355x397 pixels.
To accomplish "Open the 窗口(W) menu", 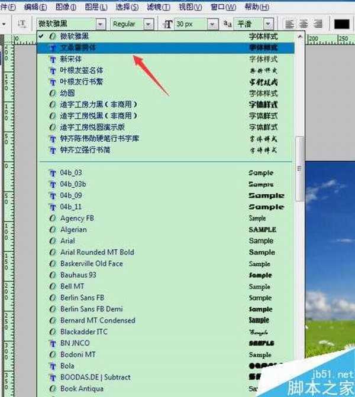I will pos(223,7).
